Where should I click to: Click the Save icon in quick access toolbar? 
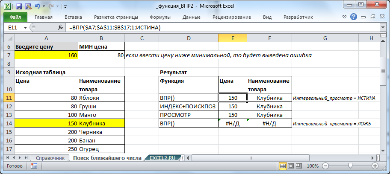[18, 6]
